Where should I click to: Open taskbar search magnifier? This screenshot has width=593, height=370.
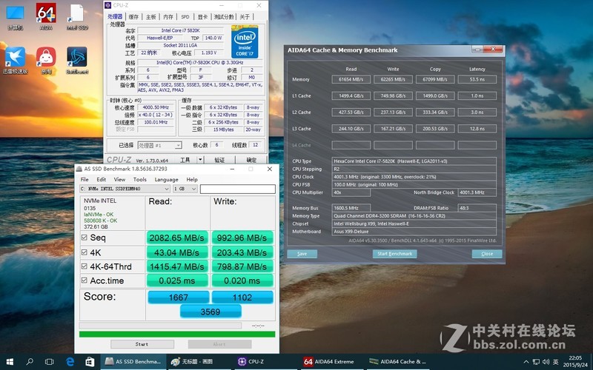[30, 362]
